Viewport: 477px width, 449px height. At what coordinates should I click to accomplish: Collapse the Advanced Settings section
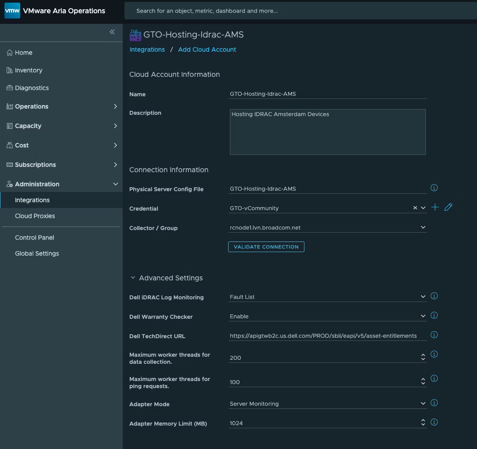pos(133,278)
